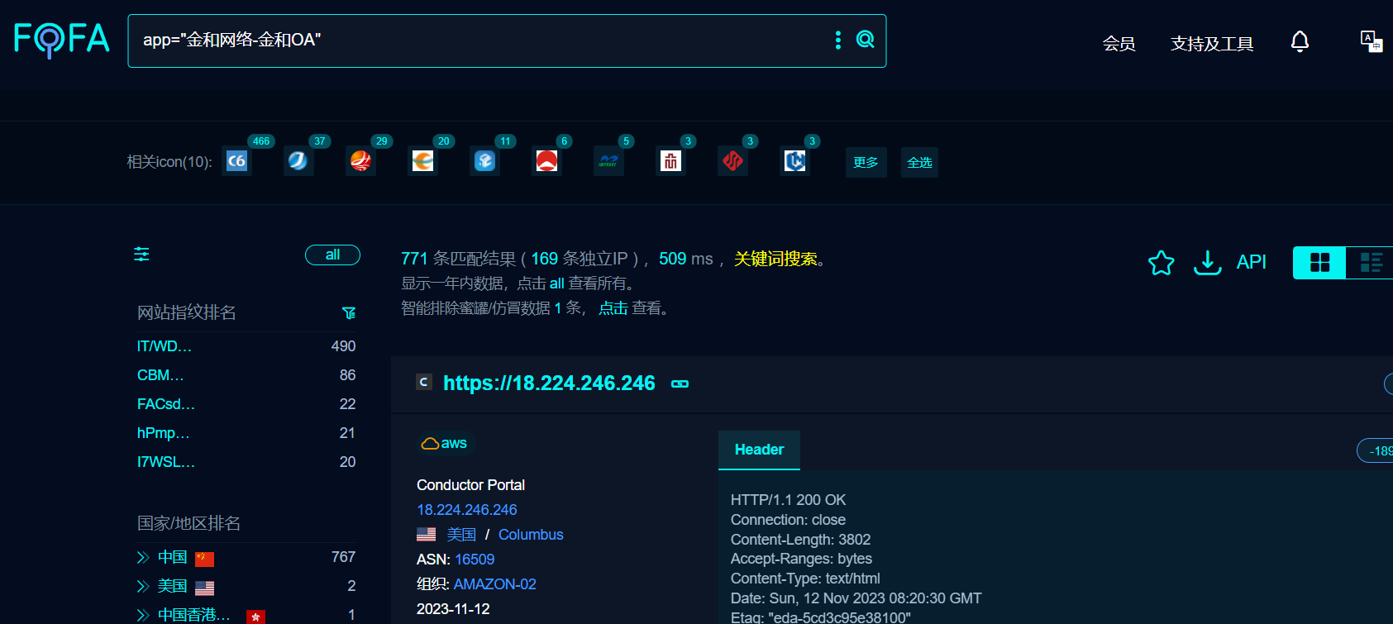Image resolution: width=1393 pixels, height=624 pixels.
Task: Select the related icon with 37 results
Action: [x=298, y=161]
